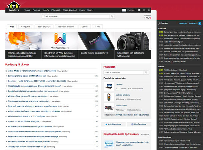Open Nieuws in the navigation bar

point(27,10)
